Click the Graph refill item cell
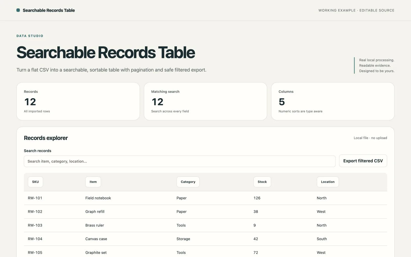 pyautogui.click(x=95, y=212)
